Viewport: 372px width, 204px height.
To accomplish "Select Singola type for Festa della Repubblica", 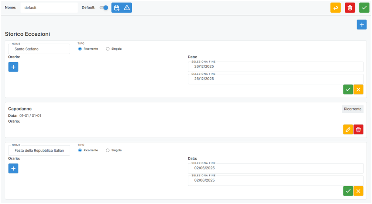I will pos(108,150).
